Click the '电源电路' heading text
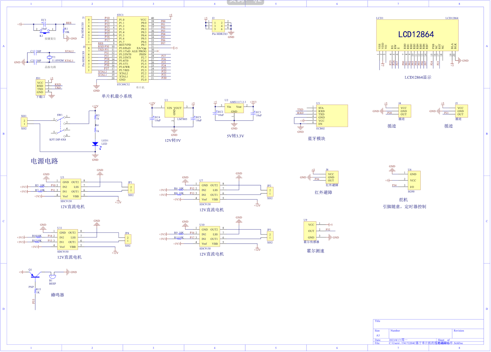The width and height of the screenshot is (491, 352). tap(44, 161)
